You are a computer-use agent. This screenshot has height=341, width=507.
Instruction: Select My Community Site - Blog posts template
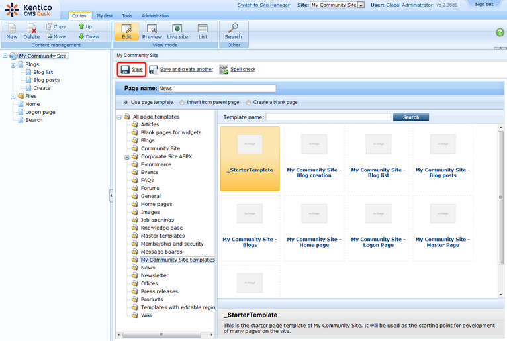pyautogui.click(x=443, y=158)
